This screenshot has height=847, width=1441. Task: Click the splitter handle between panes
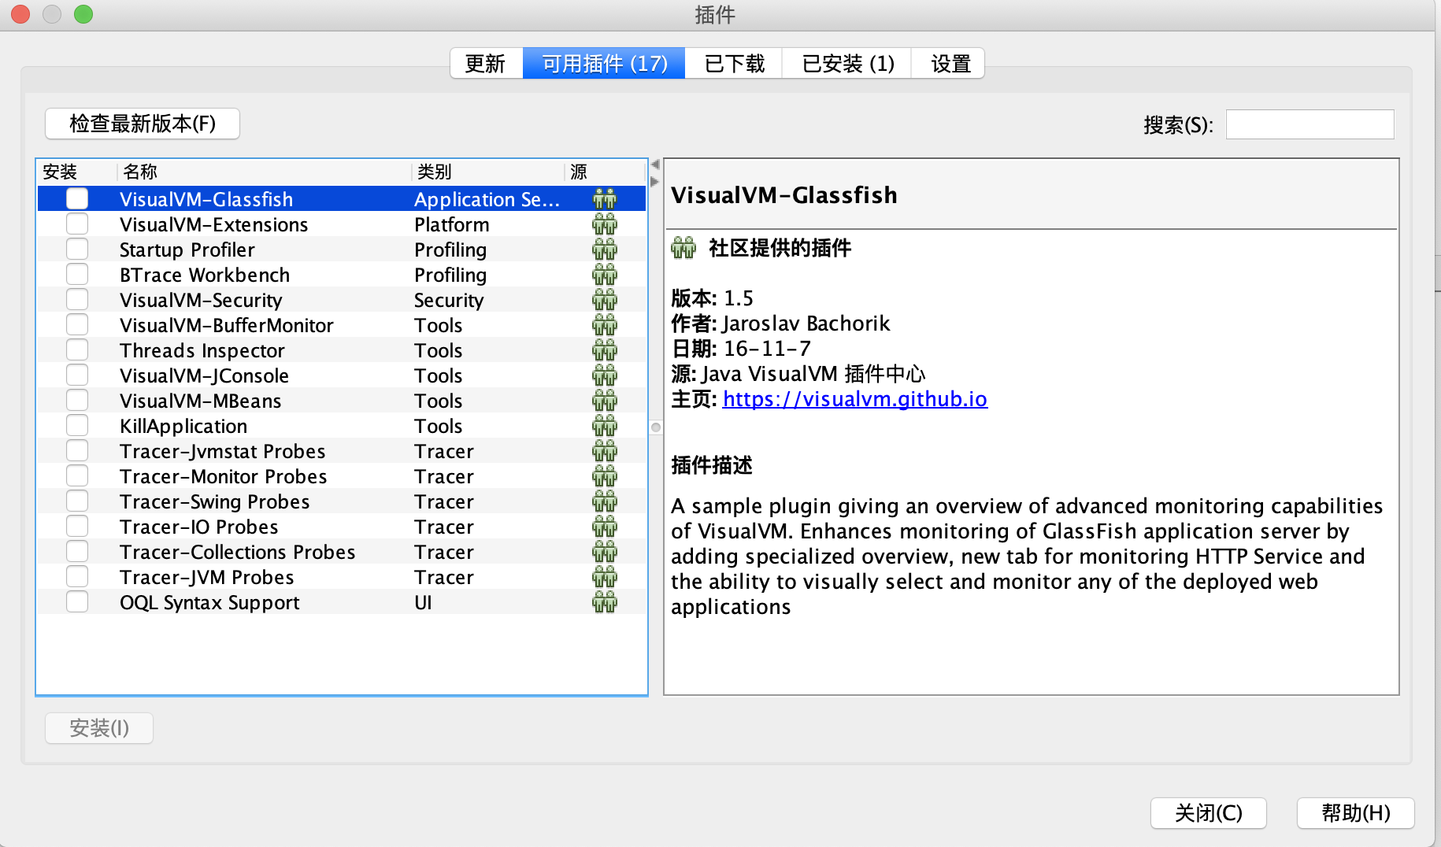pyautogui.click(x=656, y=427)
